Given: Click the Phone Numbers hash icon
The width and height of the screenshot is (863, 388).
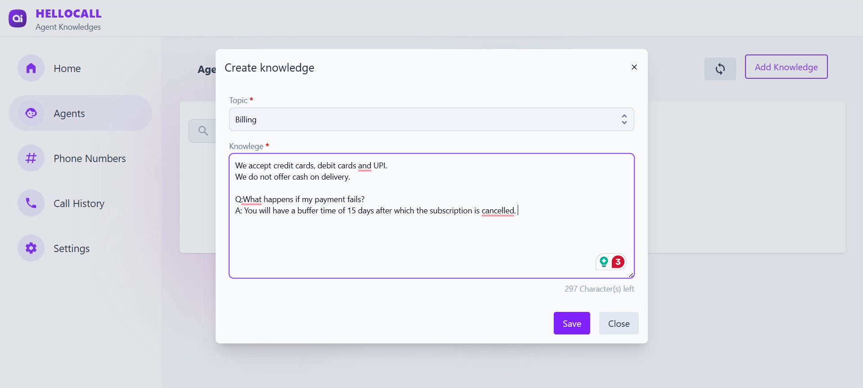Looking at the screenshot, I should (30, 158).
